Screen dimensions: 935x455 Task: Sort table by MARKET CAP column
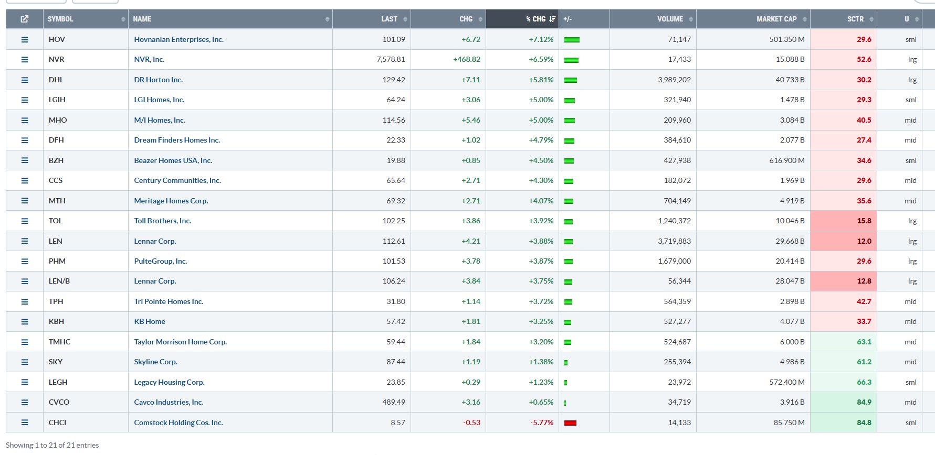776,19
